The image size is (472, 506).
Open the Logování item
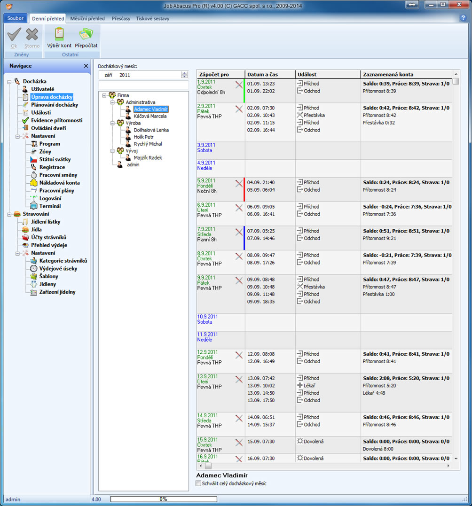[50, 198]
